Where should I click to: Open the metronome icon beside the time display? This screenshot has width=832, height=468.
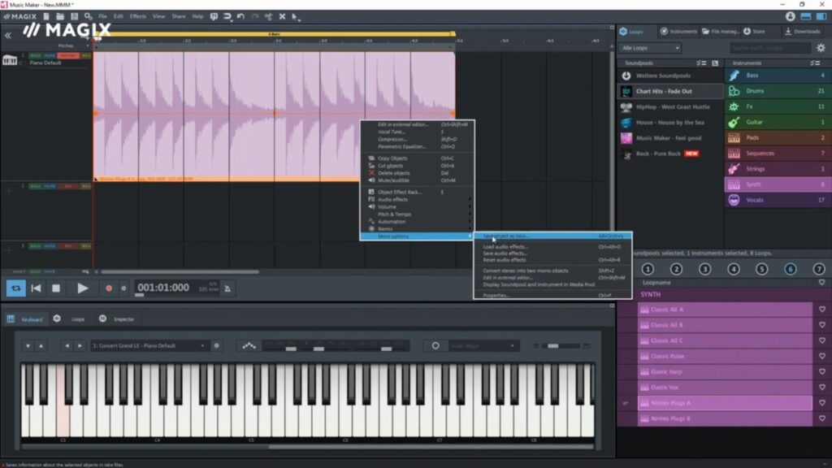coord(227,288)
